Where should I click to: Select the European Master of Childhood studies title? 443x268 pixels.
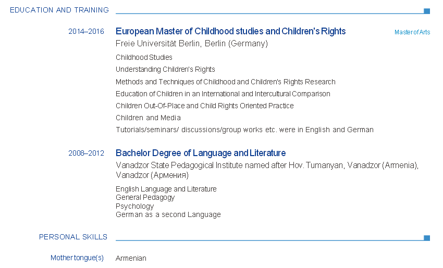(230, 31)
